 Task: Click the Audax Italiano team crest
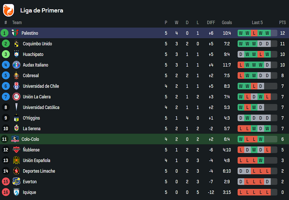(x=16, y=65)
